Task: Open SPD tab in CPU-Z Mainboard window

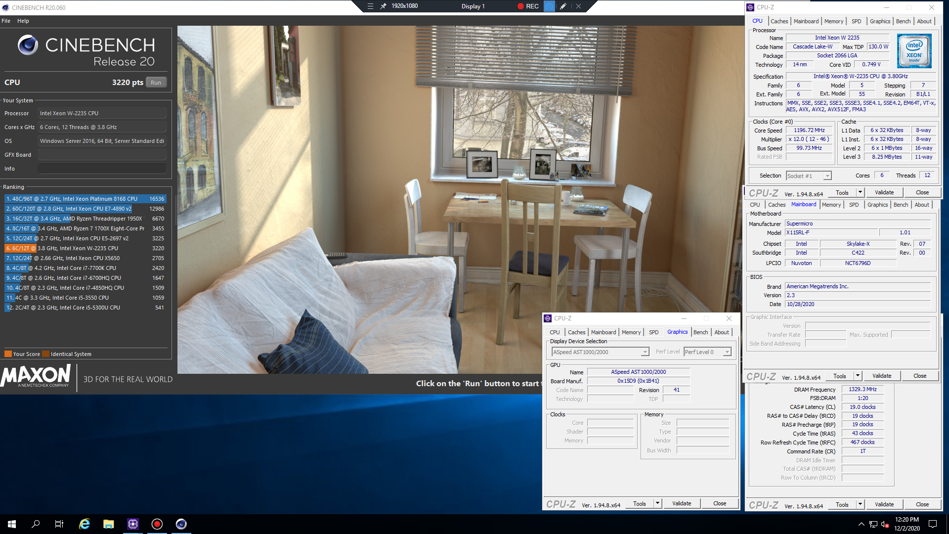Action: coord(854,205)
